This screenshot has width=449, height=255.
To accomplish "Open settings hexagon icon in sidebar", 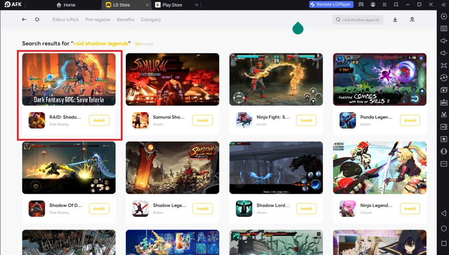I will 444,16.
